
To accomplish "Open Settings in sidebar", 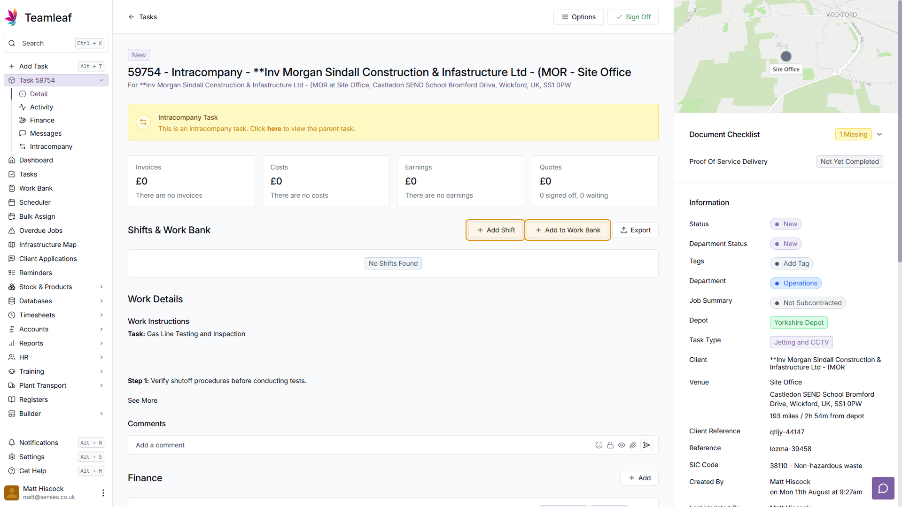I will coord(56,457).
